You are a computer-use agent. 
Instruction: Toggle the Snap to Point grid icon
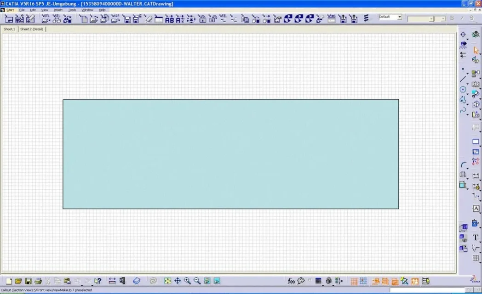(363, 281)
